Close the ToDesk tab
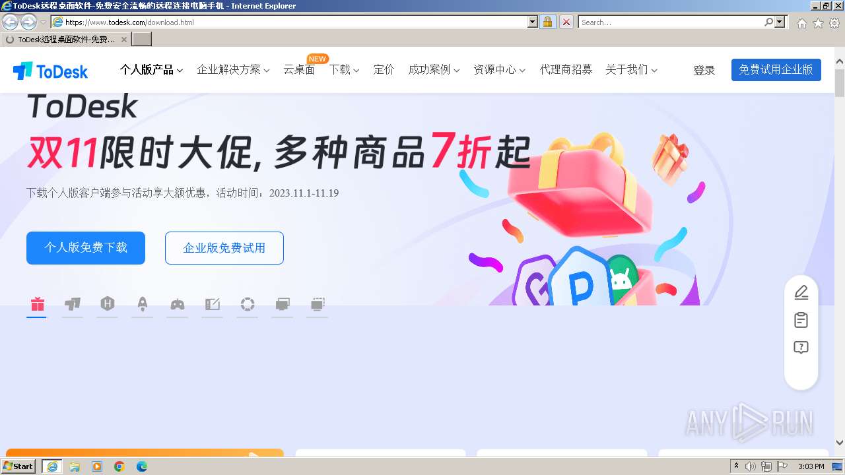Screen dimensions: 845x475 [123, 40]
